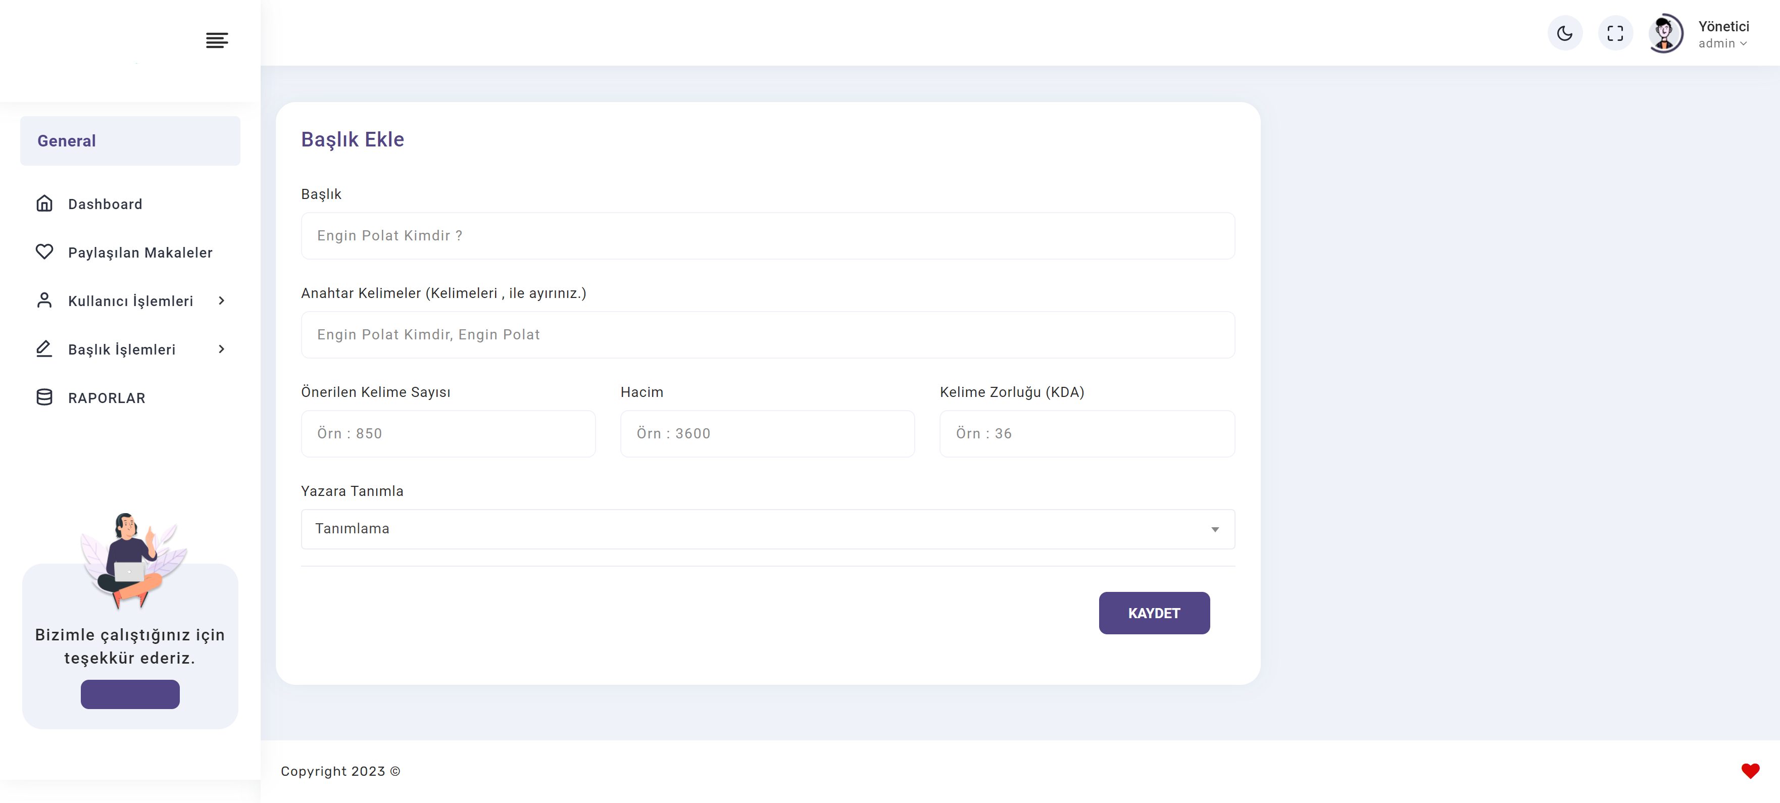Screen dimensions: 1780x803
Task: Click the database icon beside RAPORLAR
Action: tap(44, 396)
